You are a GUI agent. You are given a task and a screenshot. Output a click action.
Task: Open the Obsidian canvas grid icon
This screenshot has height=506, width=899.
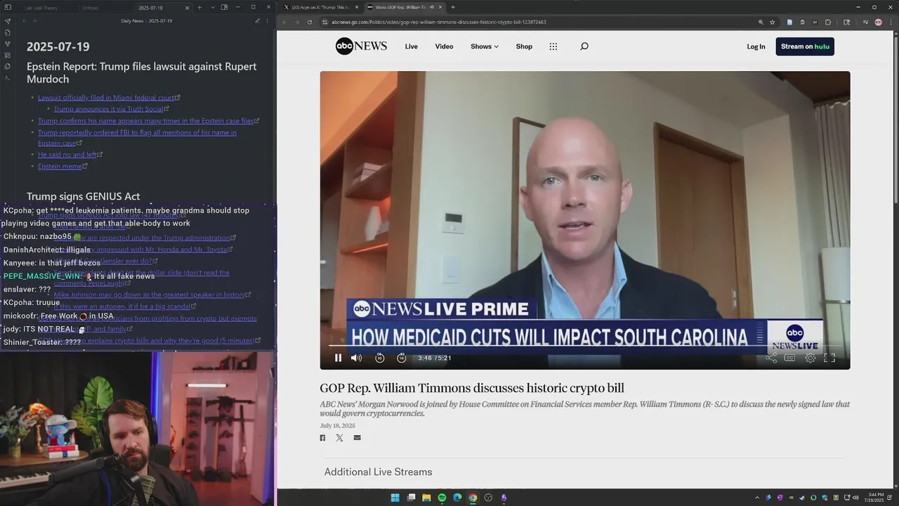point(8,55)
